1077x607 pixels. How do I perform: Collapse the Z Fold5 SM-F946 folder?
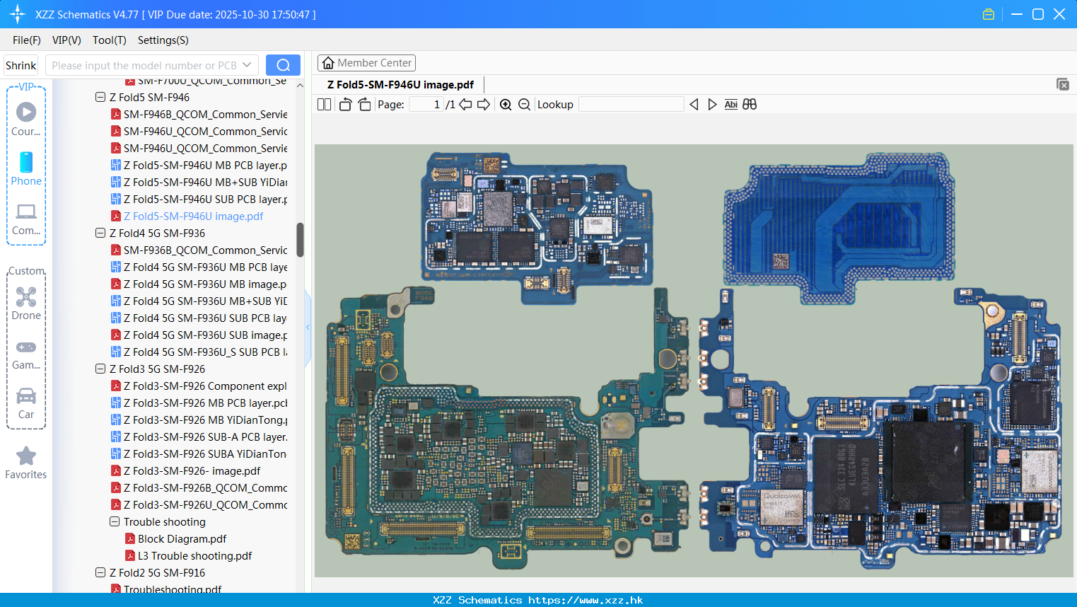100,97
